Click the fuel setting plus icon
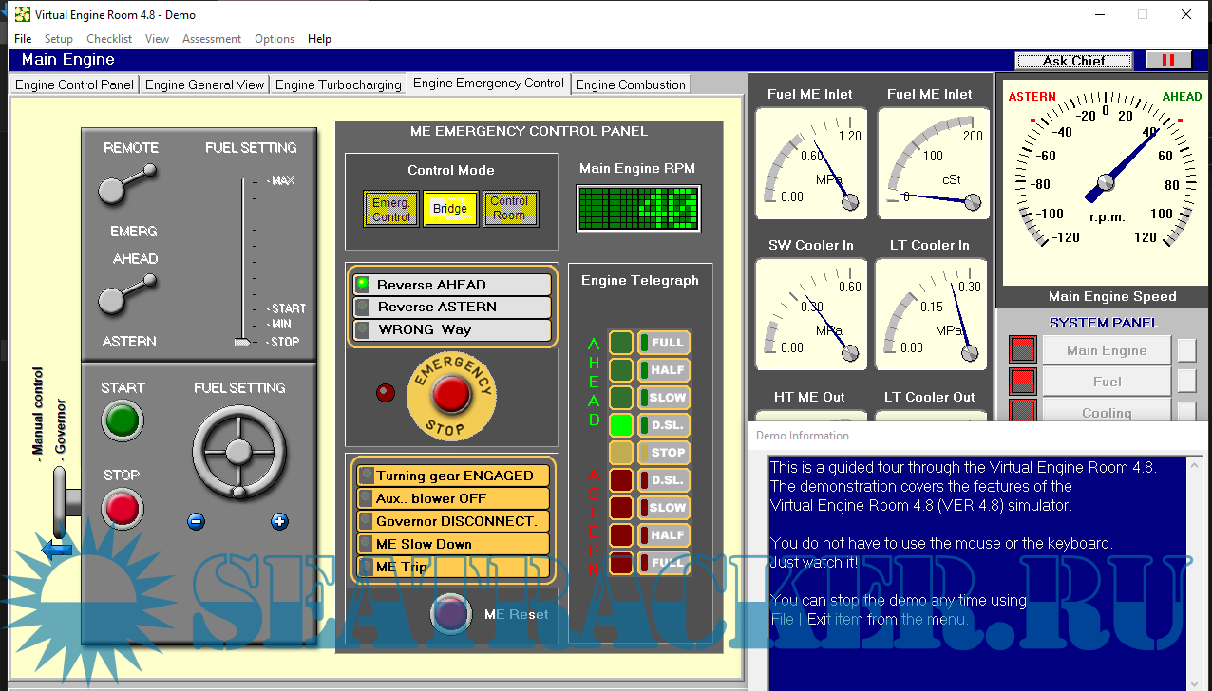Screen dimensions: 1212x691 (x=279, y=521)
